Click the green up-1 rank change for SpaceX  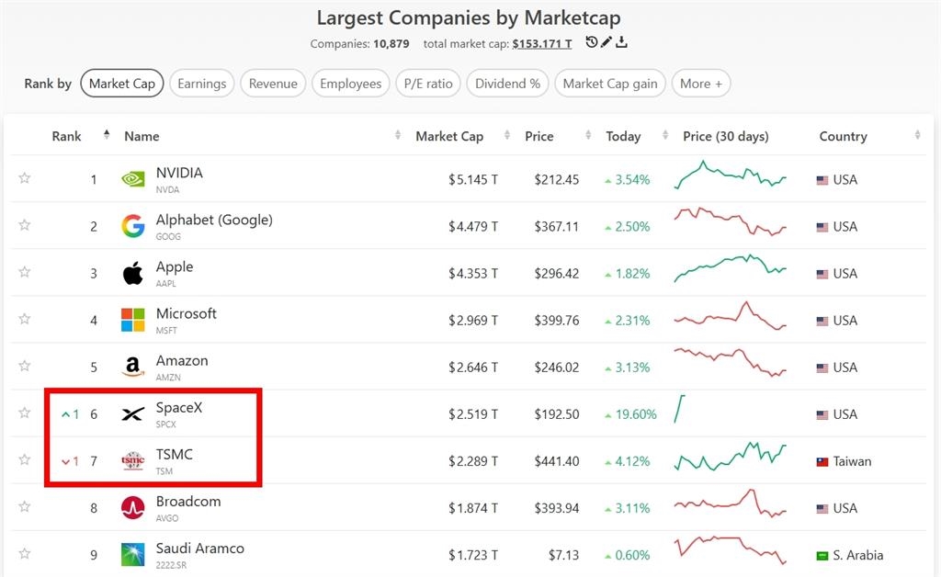pos(70,414)
